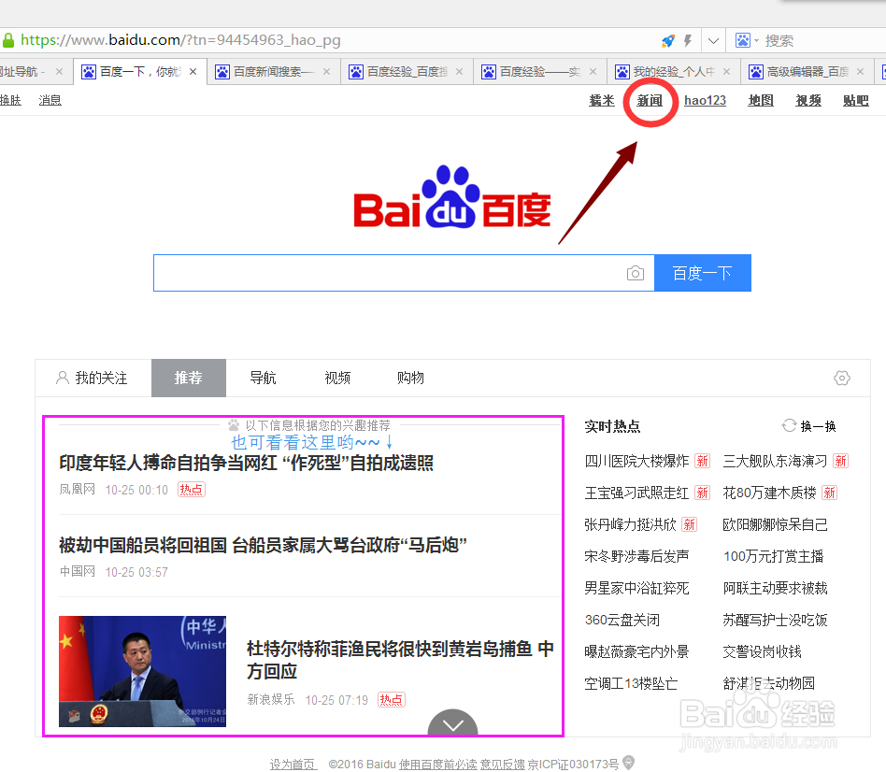Viewport: 886px width, 772px height.
Task: Switch to the 我的经验_个人中 browser tab
Action: tap(674, 72)
